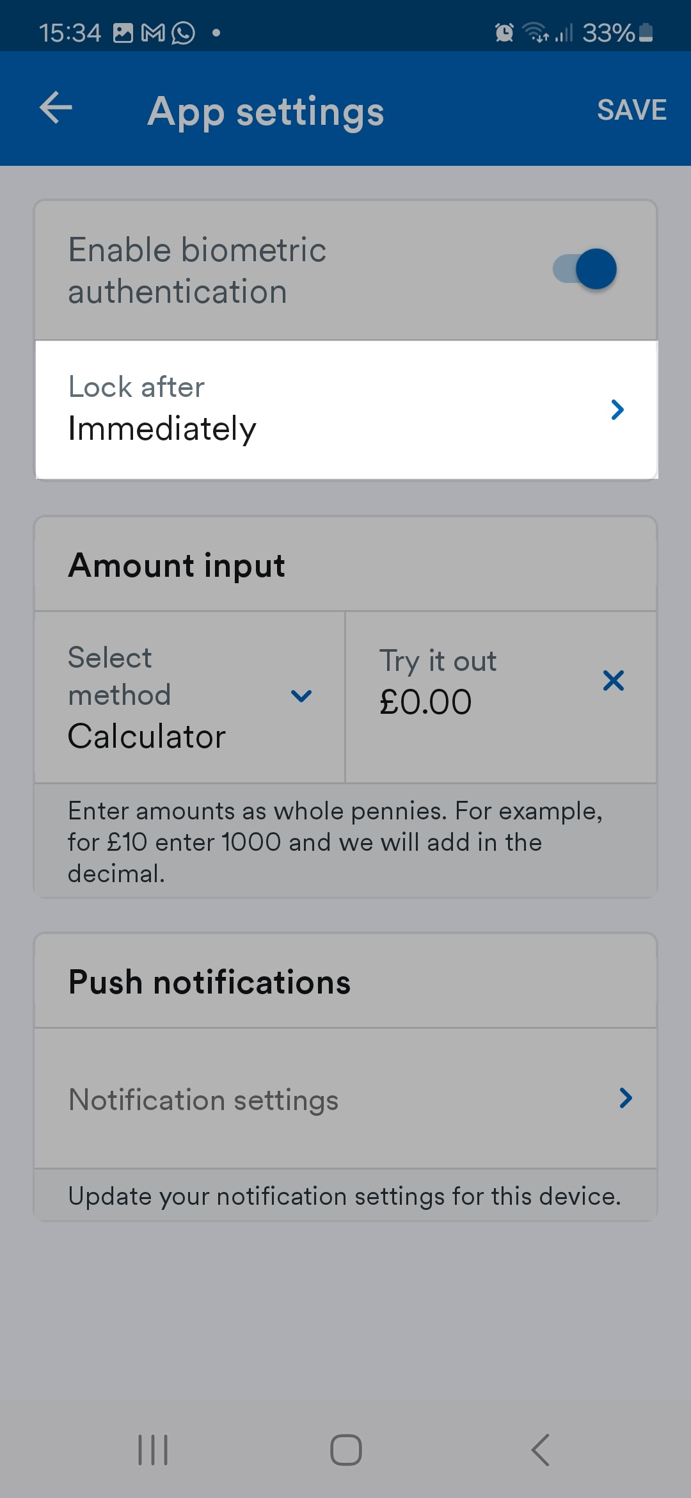
Task: Select the Lock after Immediately row
Action: coord(346,410)
